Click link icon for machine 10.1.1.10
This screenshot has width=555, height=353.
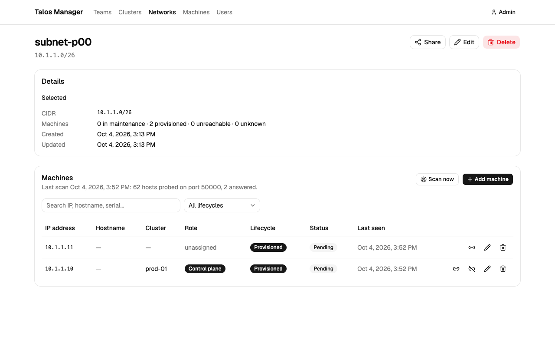point(456,269)
